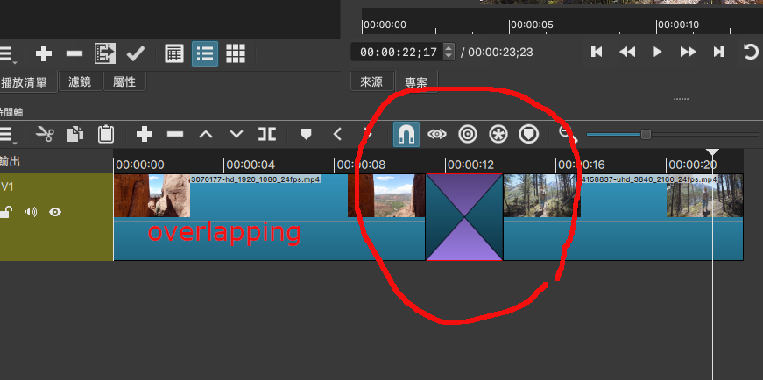Split clip at playhead
Viewport: 763px width, 380px height.
click(x=267, y=134)
